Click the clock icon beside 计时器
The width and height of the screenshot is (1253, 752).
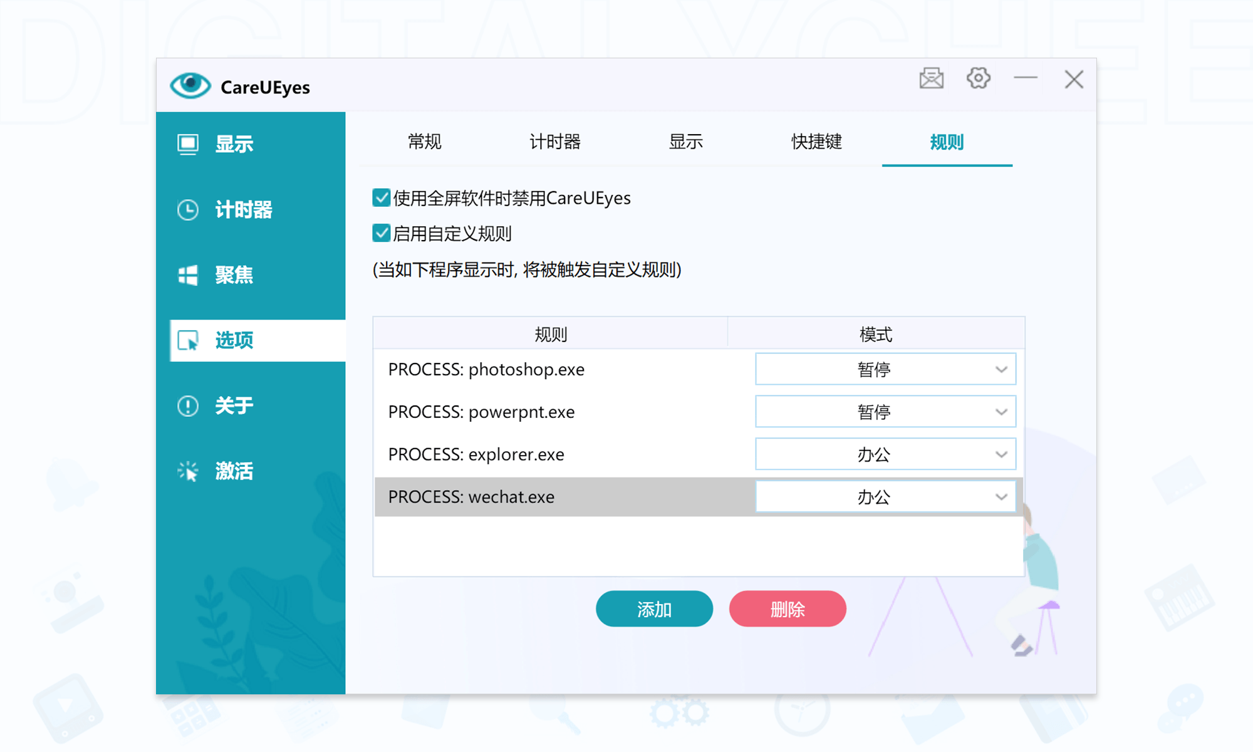pyautogui.click(x=188, y=210)
